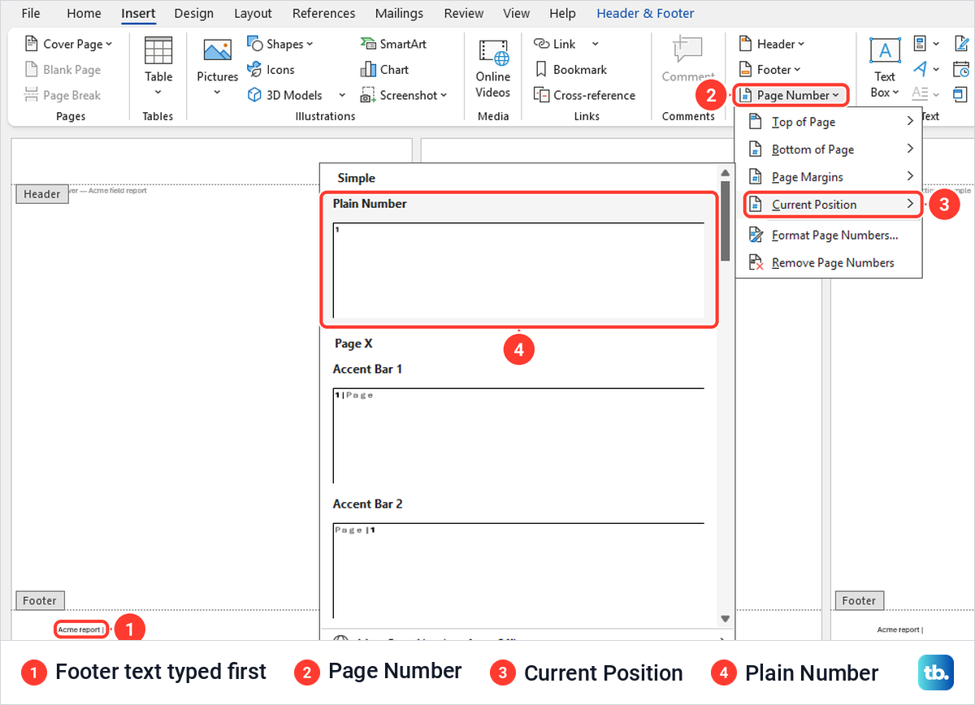Select the Plain Number style thumbnail
Screen dimensions: 975x705
click(x=519, y=270)
